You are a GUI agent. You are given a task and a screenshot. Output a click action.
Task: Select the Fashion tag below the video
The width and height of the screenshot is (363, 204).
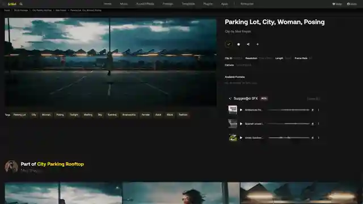point(183,114)
